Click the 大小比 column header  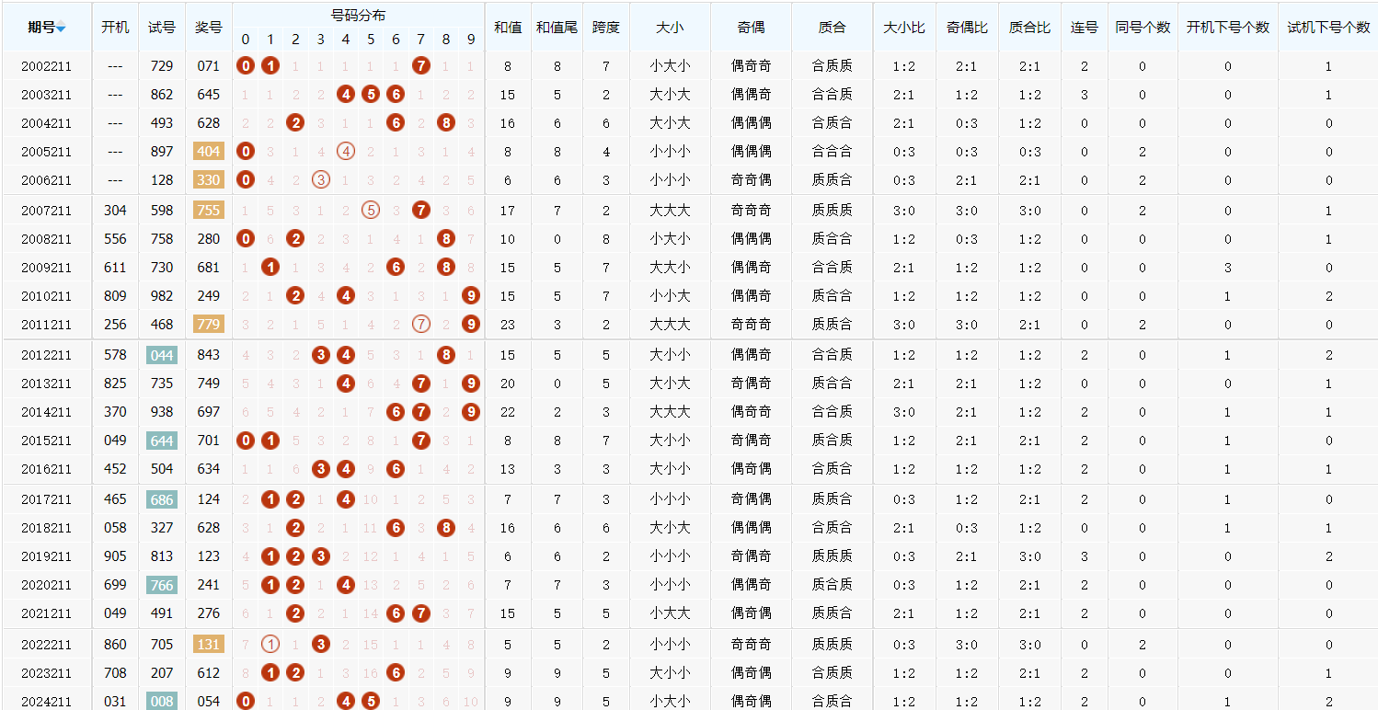pyautogui.click(x=903, y=27)
